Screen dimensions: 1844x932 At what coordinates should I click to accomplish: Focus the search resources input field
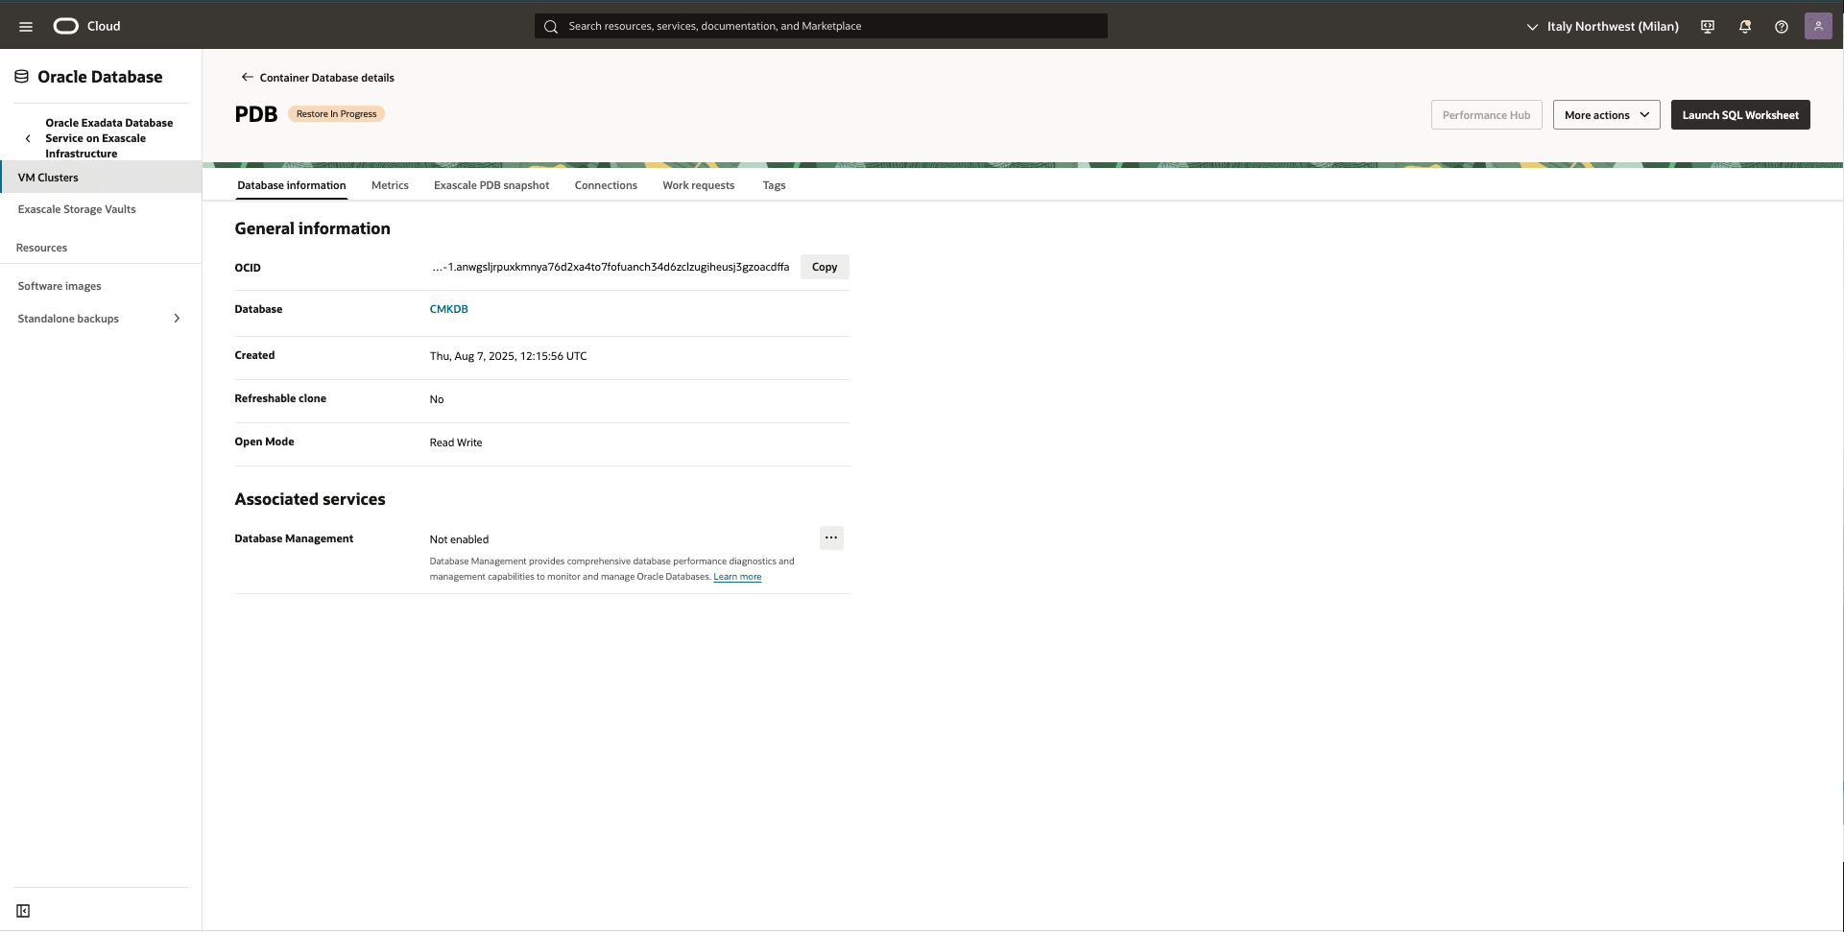coord(821,27)
